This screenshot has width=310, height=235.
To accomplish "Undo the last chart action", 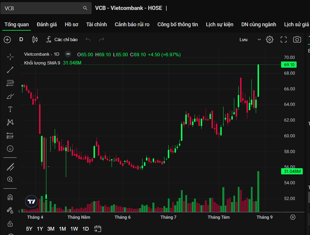I will coord(88,40).
